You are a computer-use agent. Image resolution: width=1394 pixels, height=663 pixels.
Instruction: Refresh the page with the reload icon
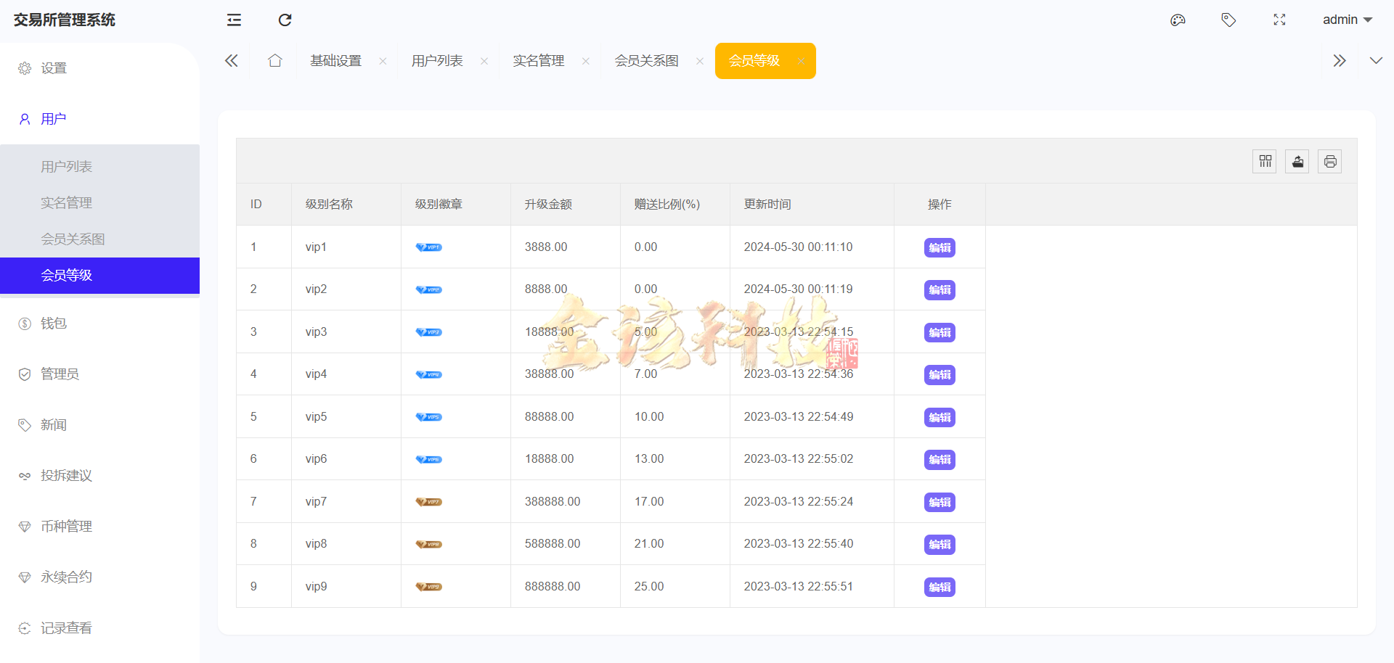[285, 20]
